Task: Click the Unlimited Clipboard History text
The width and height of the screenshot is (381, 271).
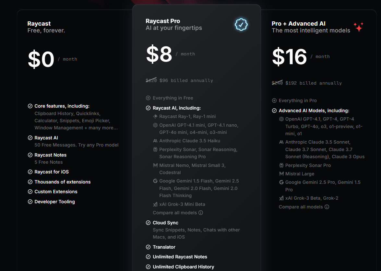Action: (184, 267)
